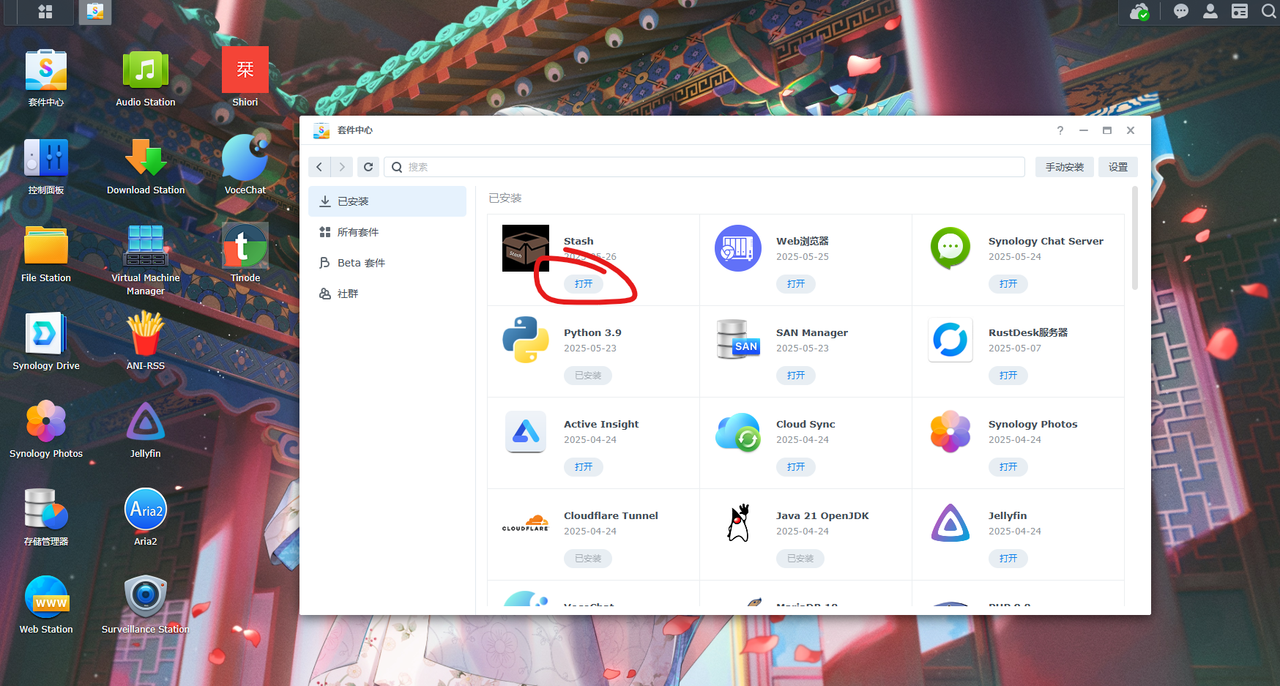Image resolution: width=1280 pixels, height=686 pixels.
Task: Open Synology Drive desktop icon
Action: tap(46, 335)
